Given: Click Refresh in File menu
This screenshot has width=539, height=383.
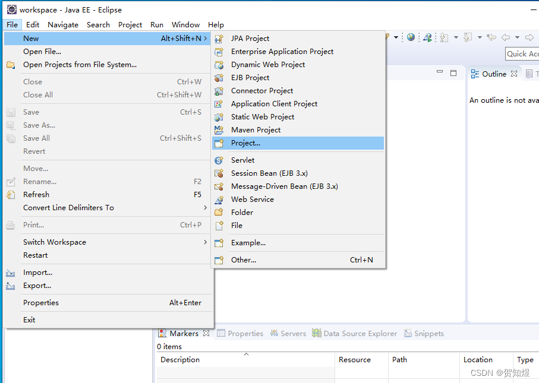Looking at the screenshot, I should [x=107, y=194].
